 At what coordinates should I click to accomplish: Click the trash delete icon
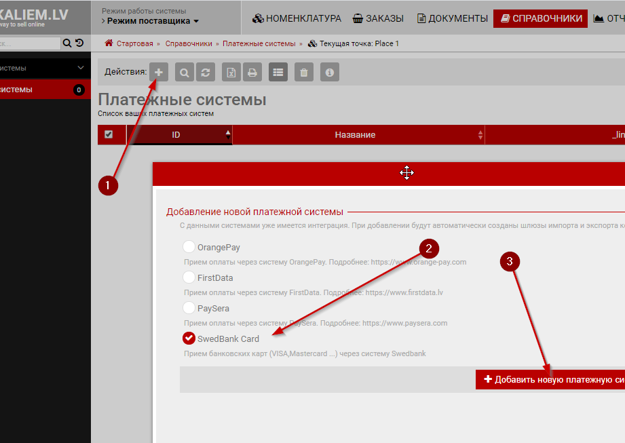[x=304, y=72]
